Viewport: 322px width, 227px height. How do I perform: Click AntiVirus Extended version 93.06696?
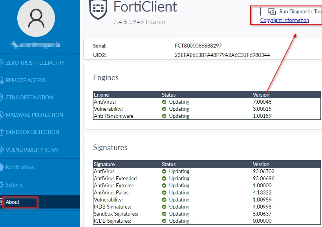coord(263,179)
